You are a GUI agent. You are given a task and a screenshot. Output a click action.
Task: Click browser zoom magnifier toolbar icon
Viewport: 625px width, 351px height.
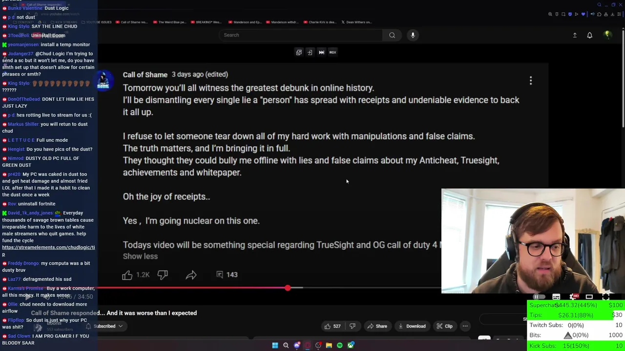550,14
